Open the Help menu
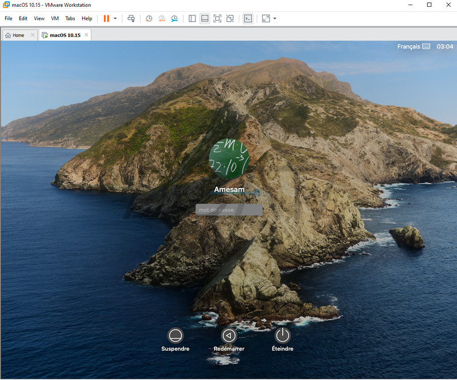 pos(87,18)
